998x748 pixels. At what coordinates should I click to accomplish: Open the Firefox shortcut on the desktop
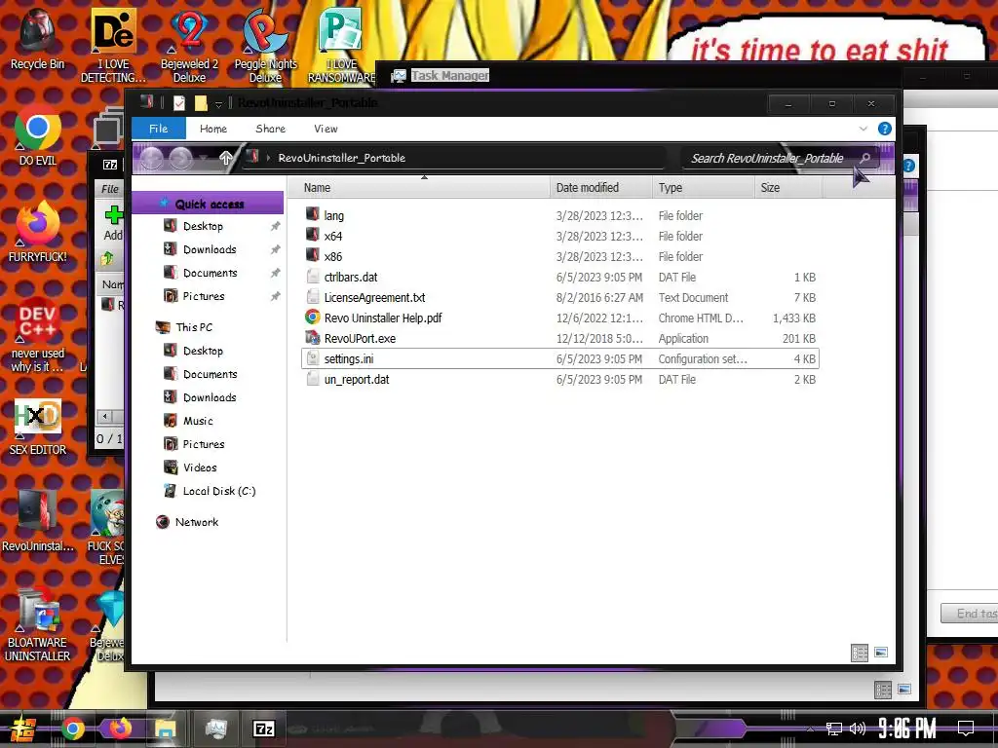[38, 232]
